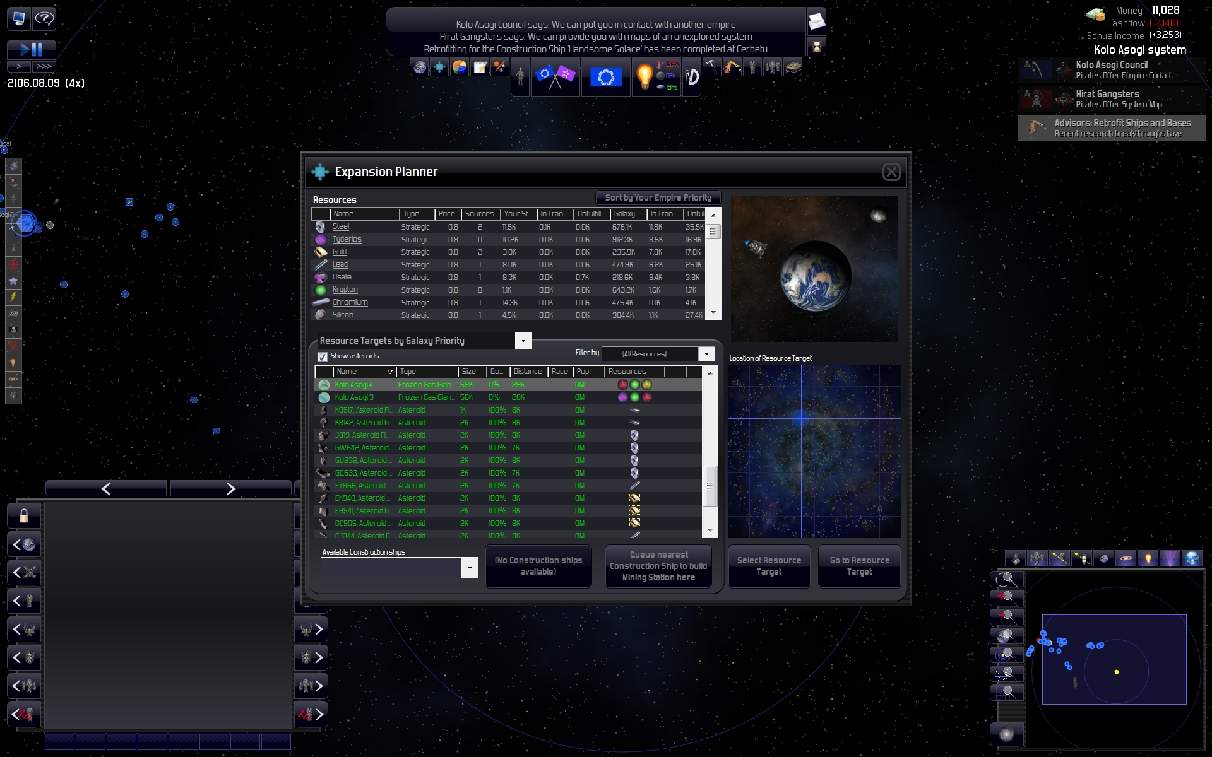The image size is (1212, 757).
Task: Click the zoom in magnifier with red plus
Action: coord(1006,597)
